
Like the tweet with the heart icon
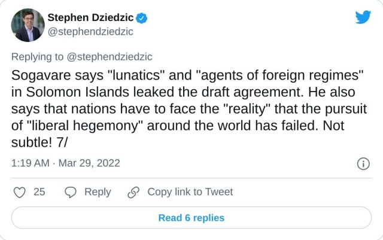tap(19, 192)
